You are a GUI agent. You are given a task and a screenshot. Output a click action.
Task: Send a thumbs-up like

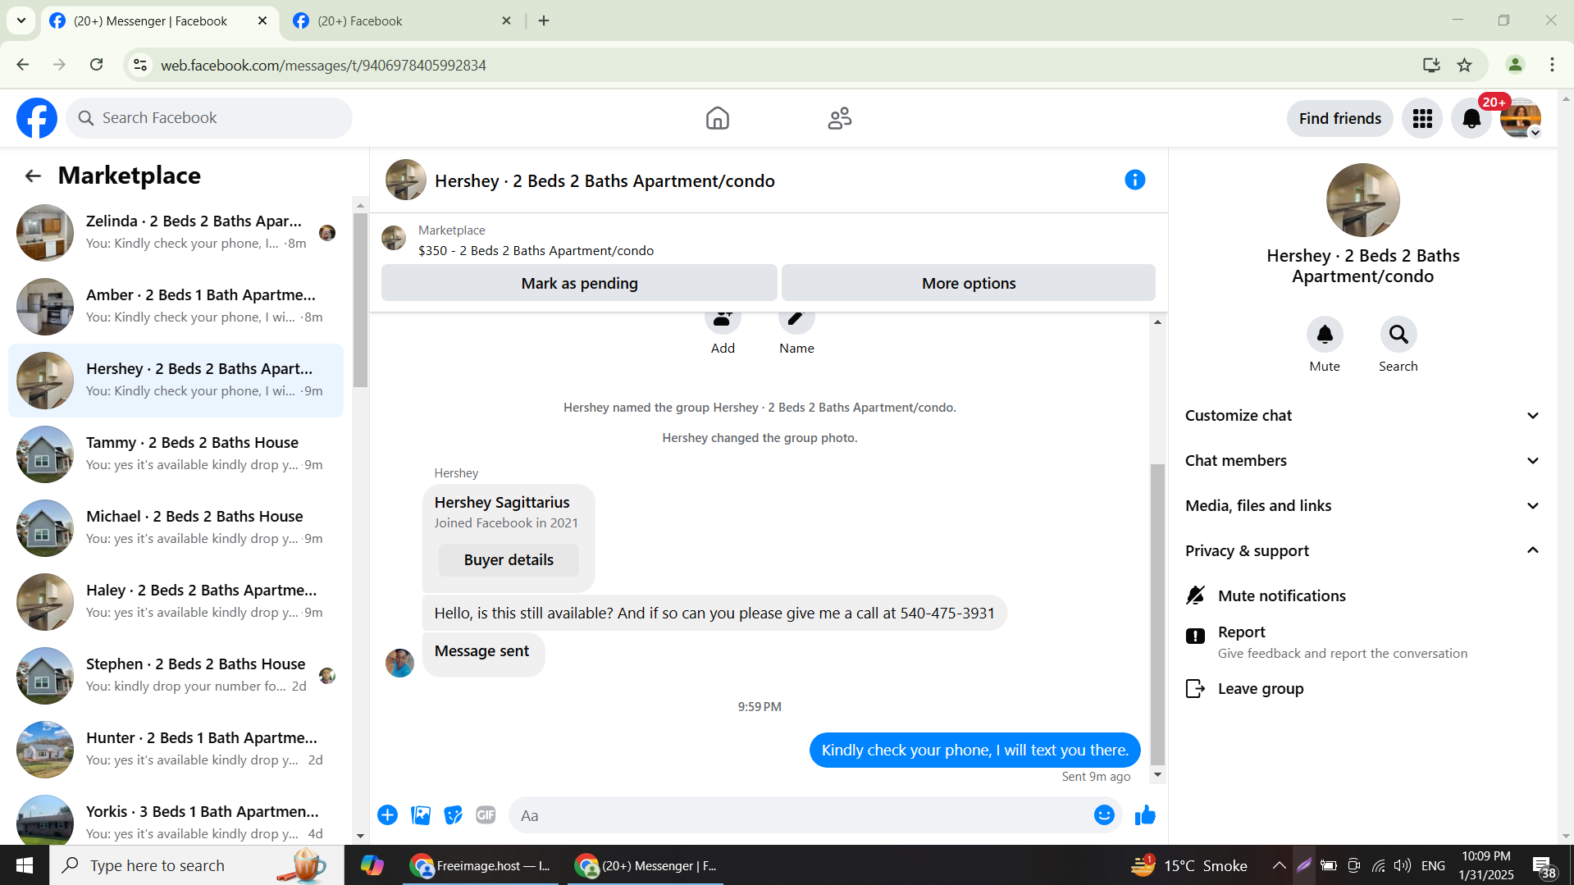1145,814
